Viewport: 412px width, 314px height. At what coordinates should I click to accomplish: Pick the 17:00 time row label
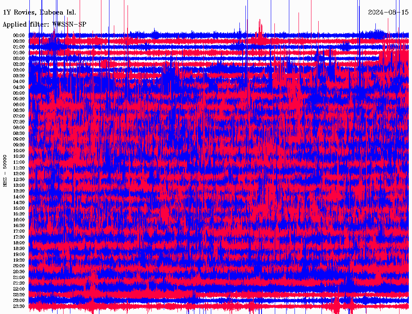19,231
